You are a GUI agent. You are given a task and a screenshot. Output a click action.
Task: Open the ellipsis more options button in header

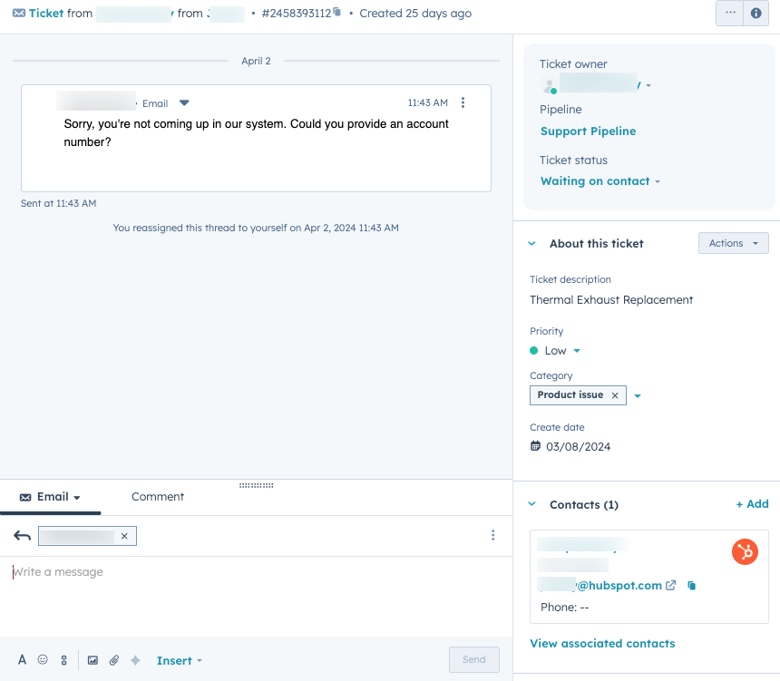point(730,13)
